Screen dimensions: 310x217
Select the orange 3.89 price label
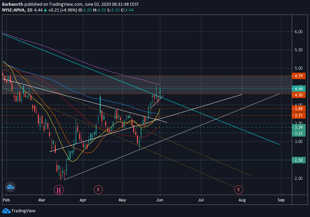coord(299,109)
